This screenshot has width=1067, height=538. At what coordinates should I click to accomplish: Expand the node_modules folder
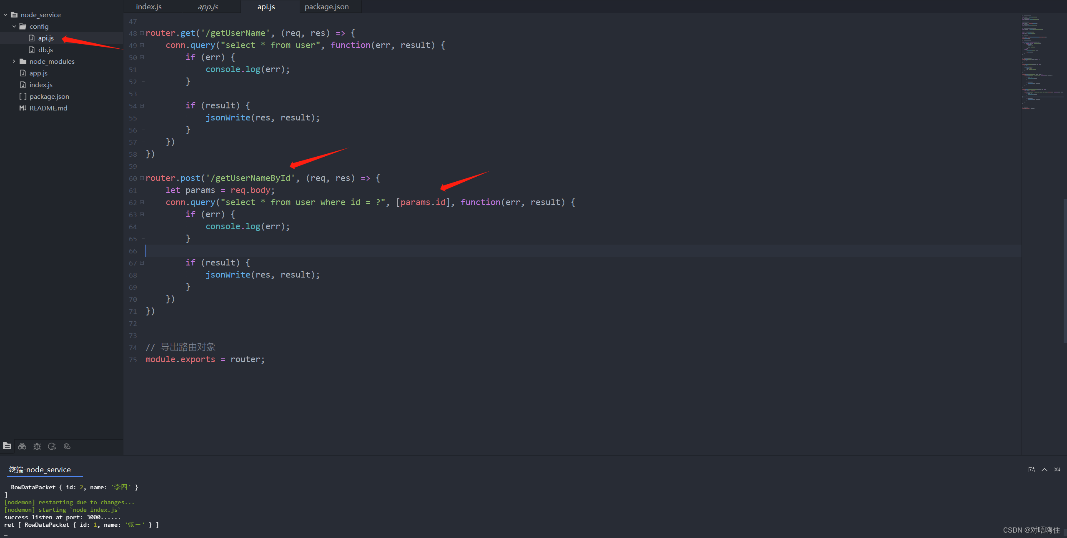[14, 62]
